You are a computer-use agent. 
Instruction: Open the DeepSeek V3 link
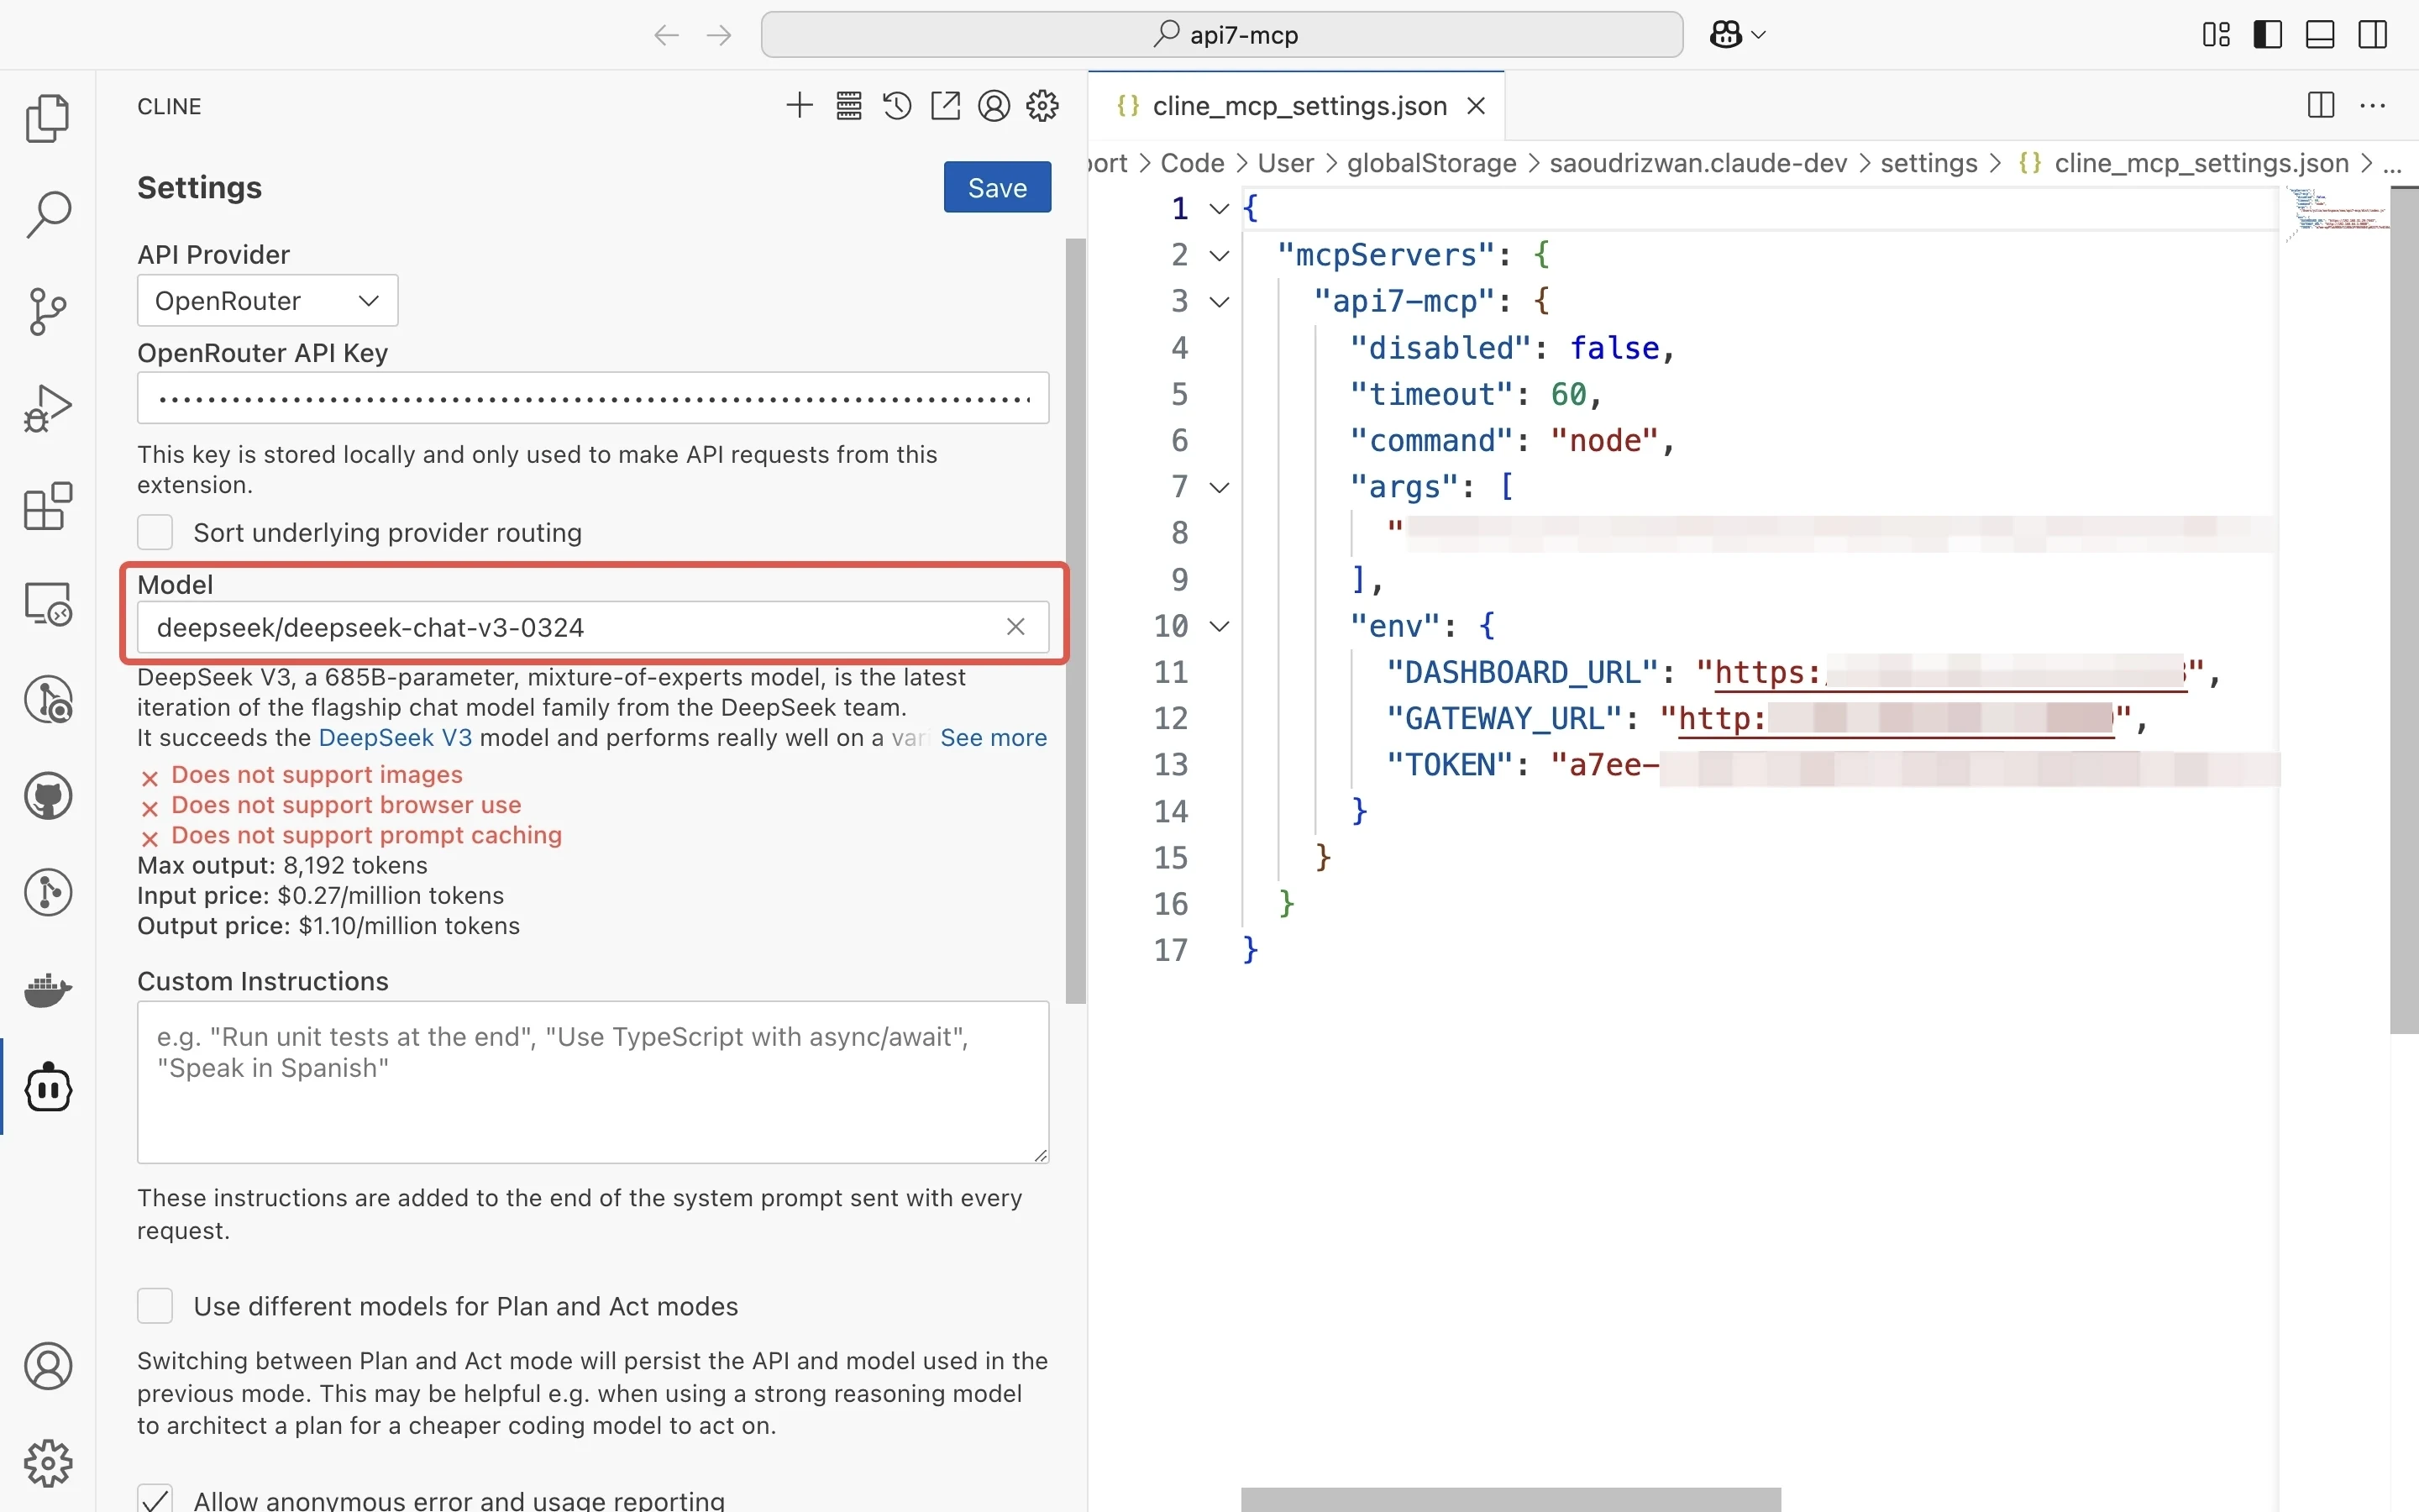(395, 738)
